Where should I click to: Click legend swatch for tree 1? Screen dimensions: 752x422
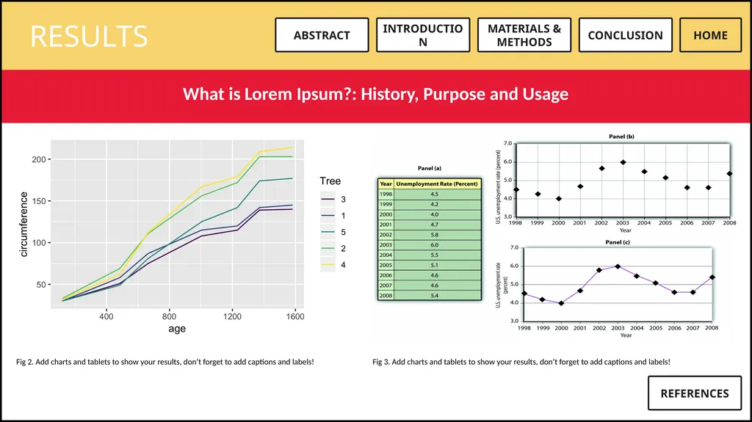point(328,216)
